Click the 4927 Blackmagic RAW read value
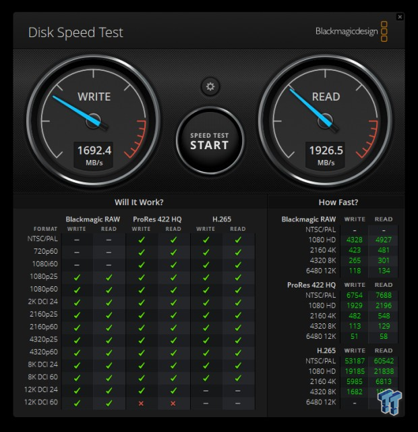Image resolution: width=418 pixels, height=432 pixels. tap(384, 240)
